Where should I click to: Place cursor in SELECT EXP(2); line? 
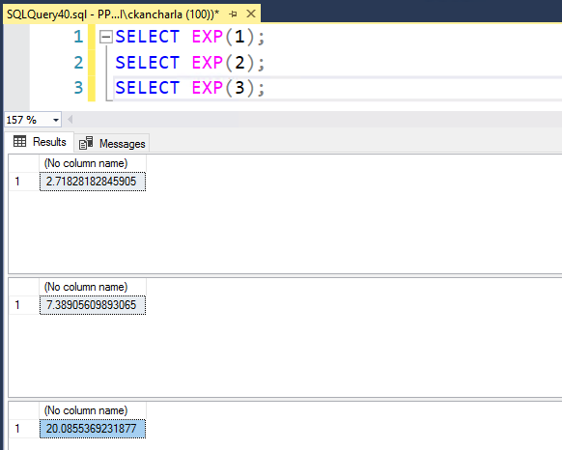coord(190,63)
